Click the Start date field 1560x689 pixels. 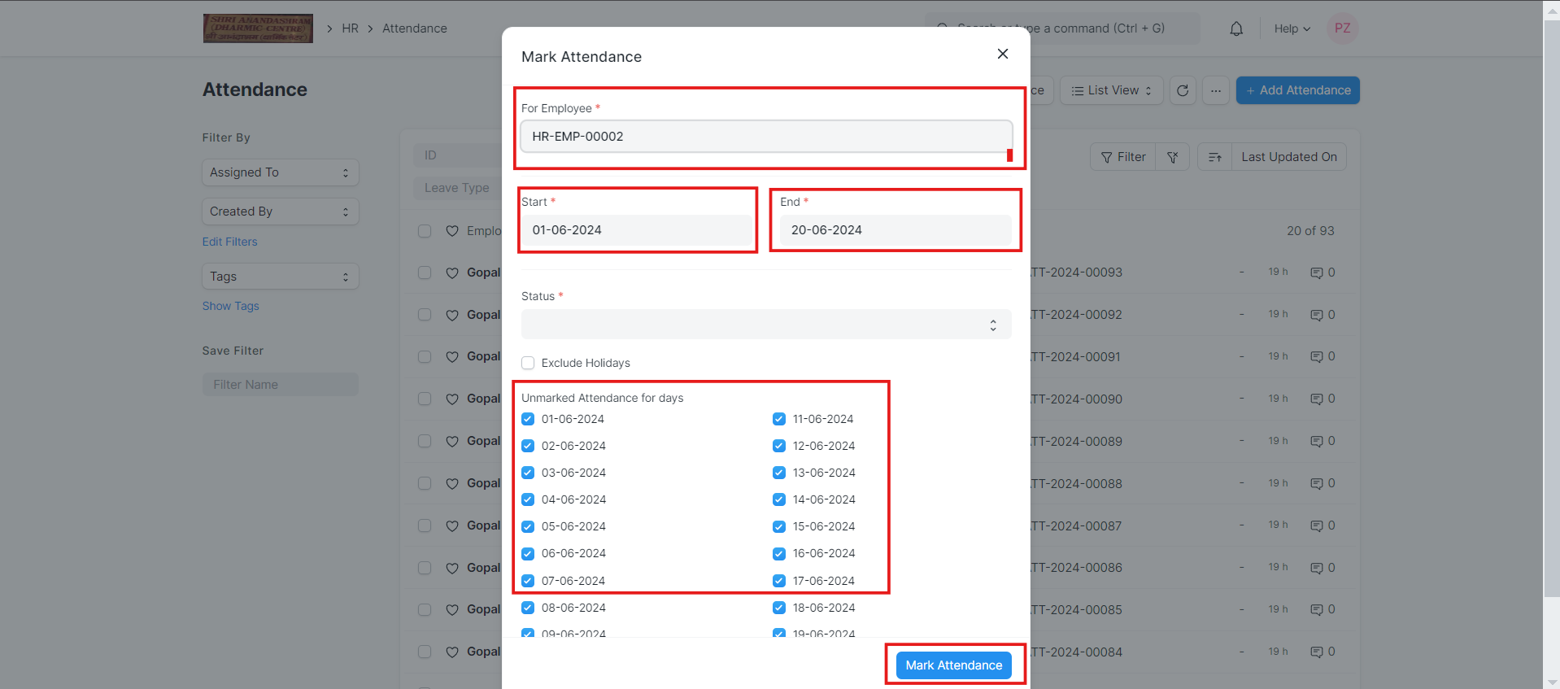(637, 230)
